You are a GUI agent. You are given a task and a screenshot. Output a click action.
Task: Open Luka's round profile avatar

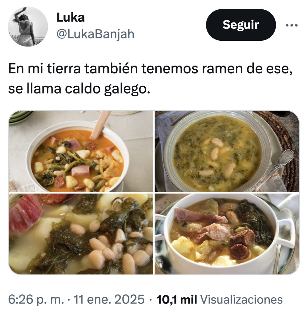point(28,27)
